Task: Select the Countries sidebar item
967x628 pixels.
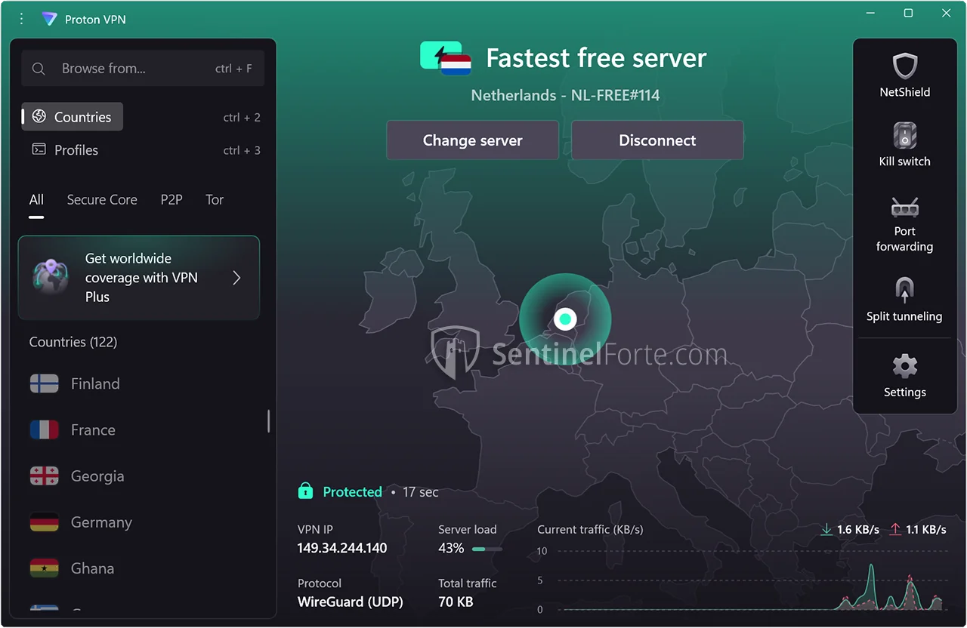Action: pyautogui.click(x=73, y=117)
